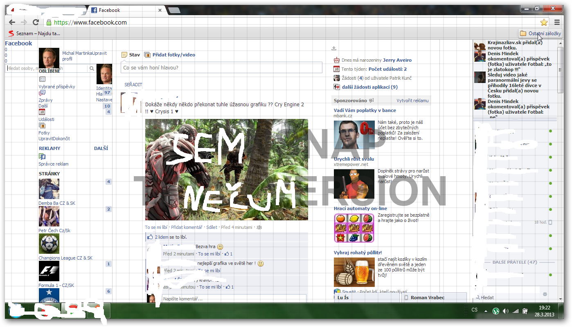Open the Ostatní záložky bookmarks folder
This screenshot has width=572, height=327.
pyautogui.click(x=540, y=34)
